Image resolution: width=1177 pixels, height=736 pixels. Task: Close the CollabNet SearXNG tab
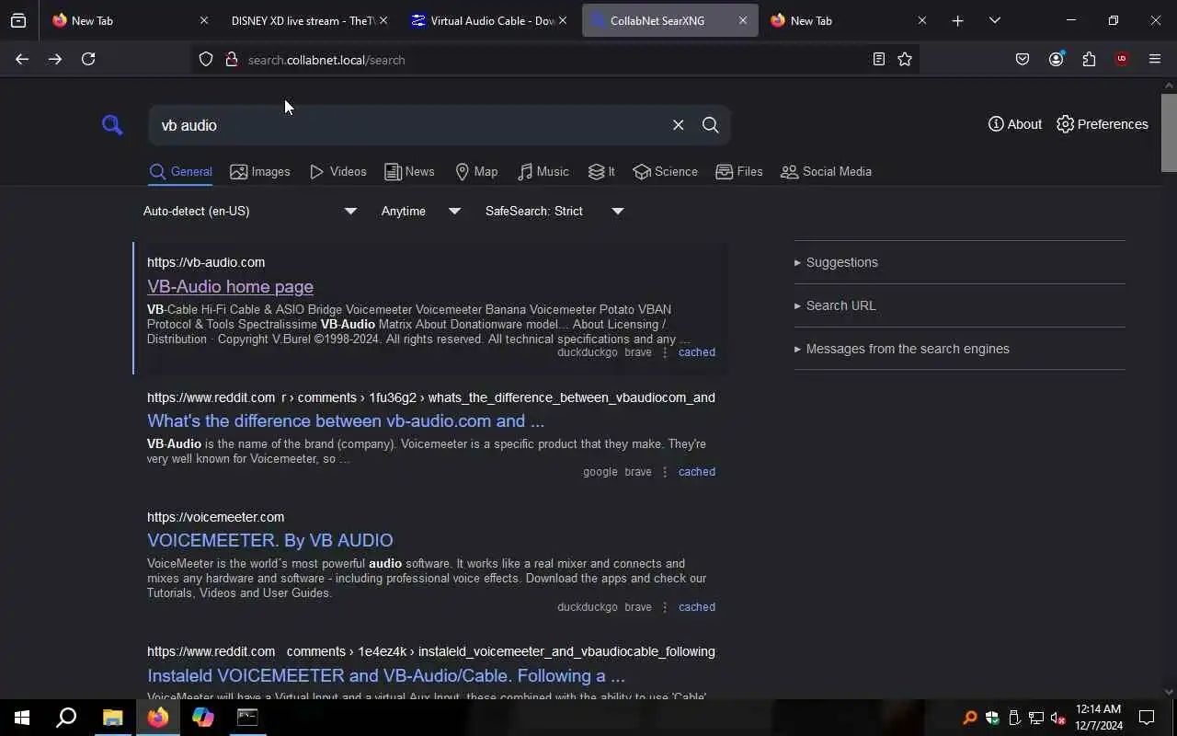pyautogui.click(x=742, y=20)
